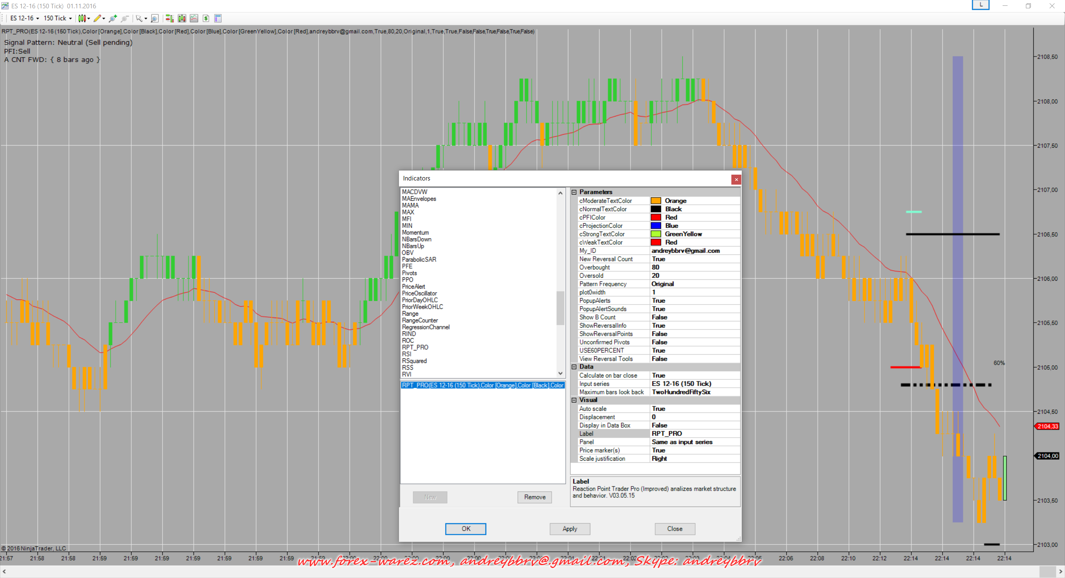Image resolution: width=1065 pixels, height=578 pixels.
Task: Open the chart style candlestick icon
Action: coord(82,18)
